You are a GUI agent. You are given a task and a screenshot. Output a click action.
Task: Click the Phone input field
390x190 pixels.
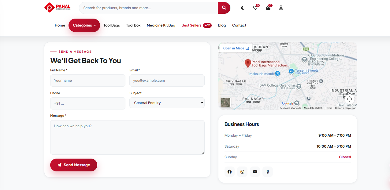click(88, 103)
